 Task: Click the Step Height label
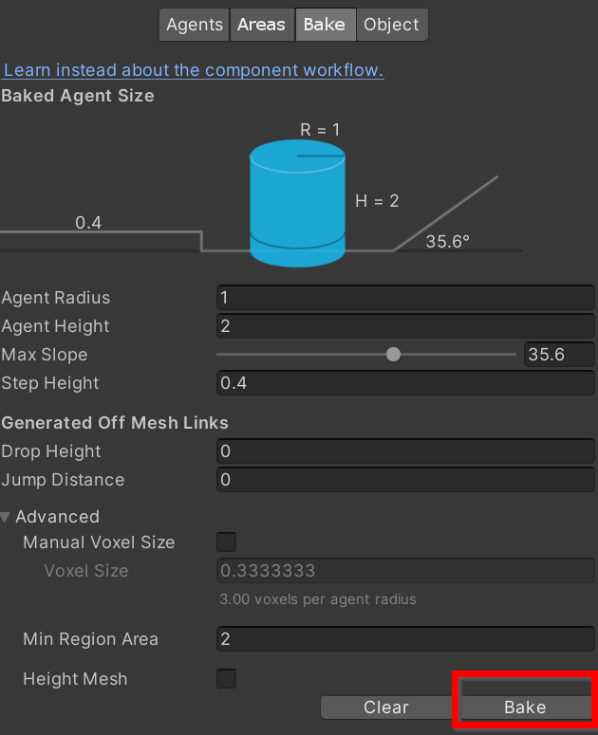tap(49, 383)
